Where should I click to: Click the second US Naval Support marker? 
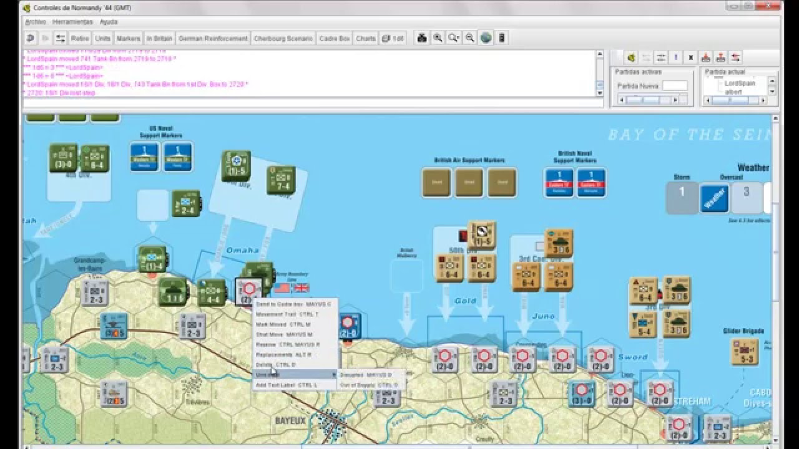178,157
